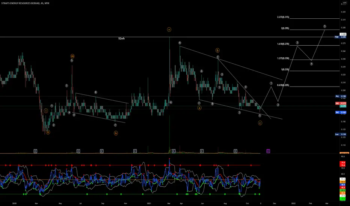Click the 0.300 price scale value

point(343,28)
